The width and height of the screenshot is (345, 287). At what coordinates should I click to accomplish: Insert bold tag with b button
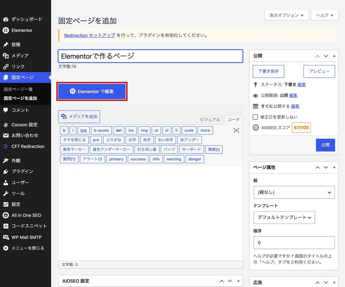point(64,130)
